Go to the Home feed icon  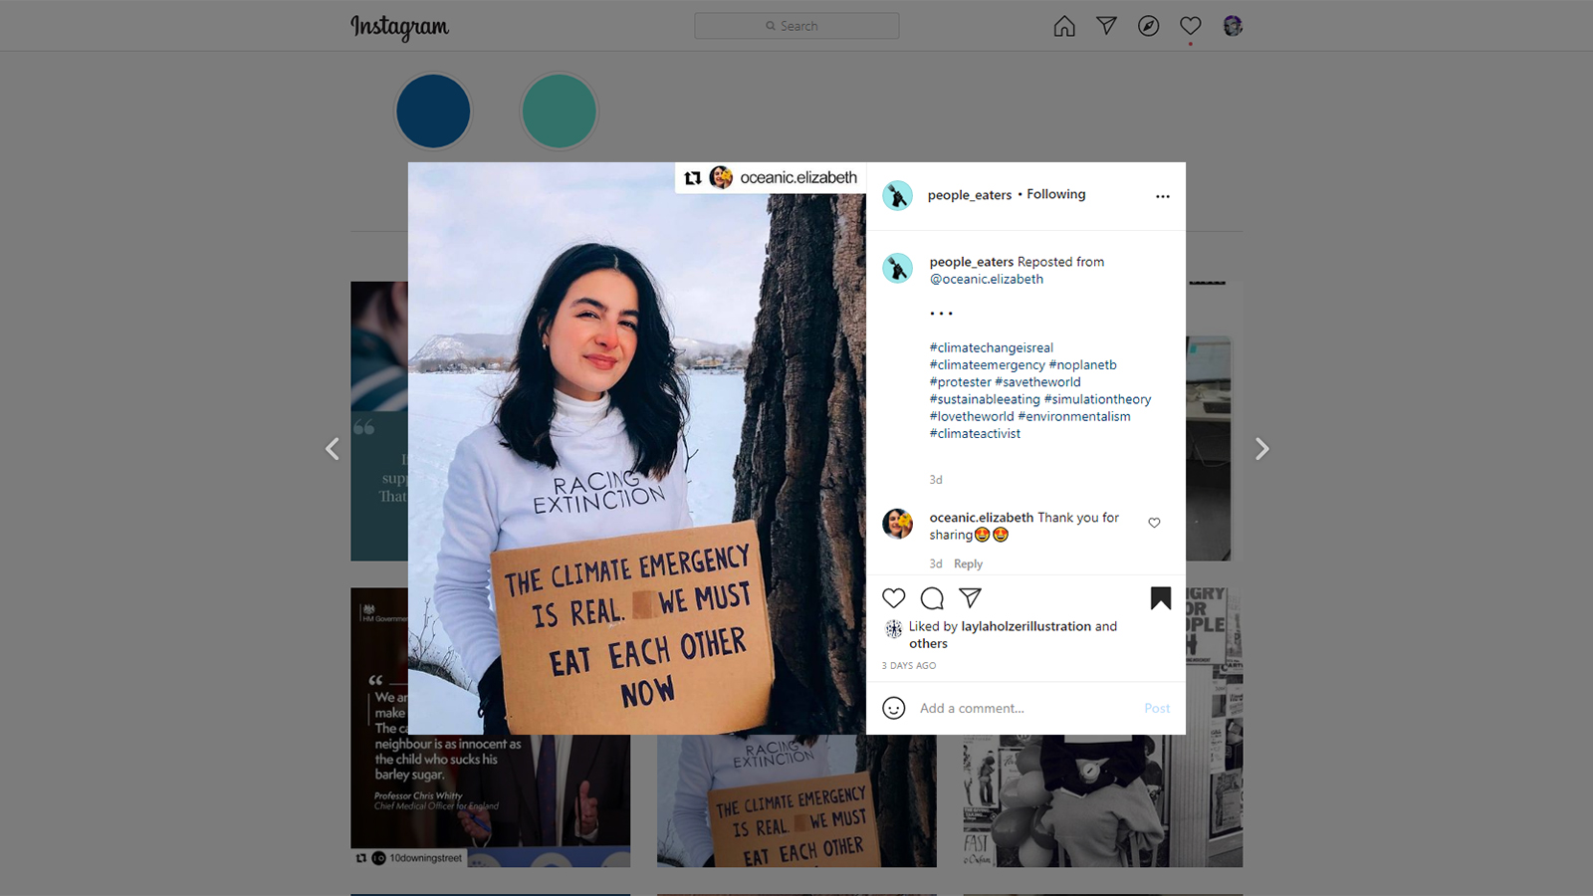(1064, 26)
